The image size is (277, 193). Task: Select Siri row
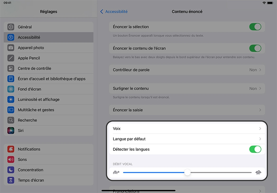(49, 130)
